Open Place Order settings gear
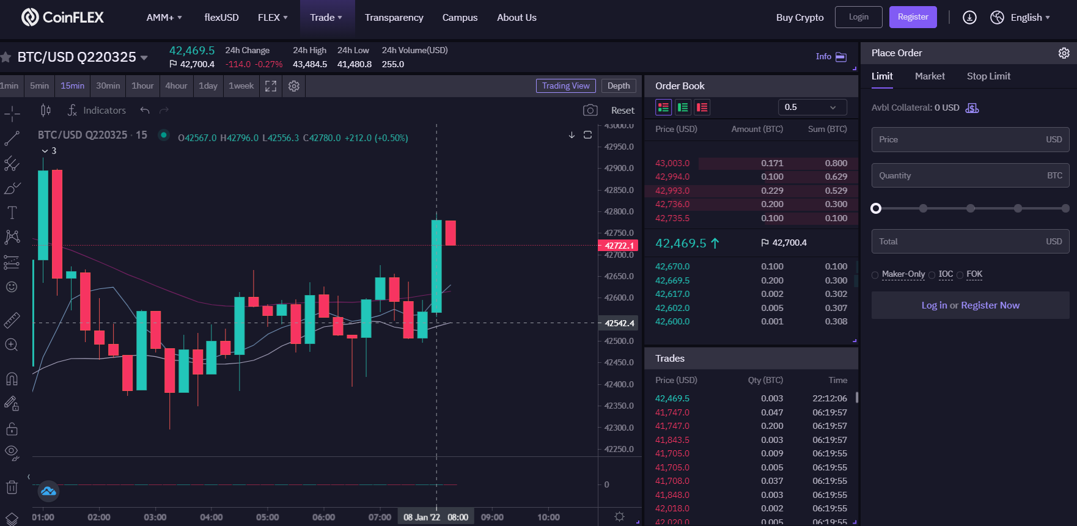Image resolution: width=1077 pixels, height=526 pixels. (x=1064, y=53)
